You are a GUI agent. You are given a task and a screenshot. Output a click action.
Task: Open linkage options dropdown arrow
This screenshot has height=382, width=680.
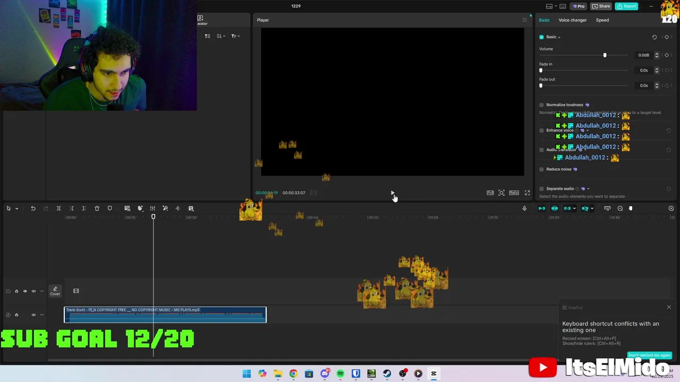tap(574, 209)
